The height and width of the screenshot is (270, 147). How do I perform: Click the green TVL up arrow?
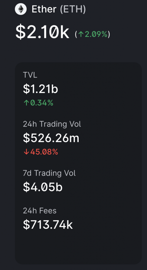26,103
